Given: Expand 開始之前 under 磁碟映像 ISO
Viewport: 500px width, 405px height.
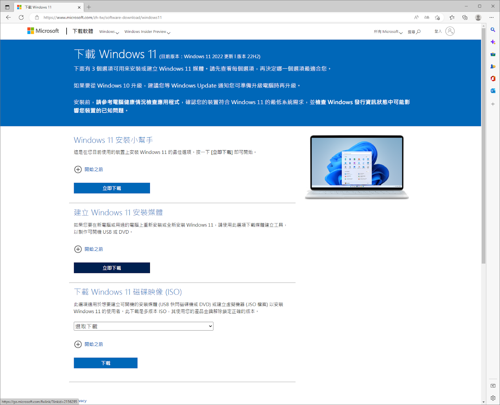Looking at the screenshot, I should pos(88,344).
